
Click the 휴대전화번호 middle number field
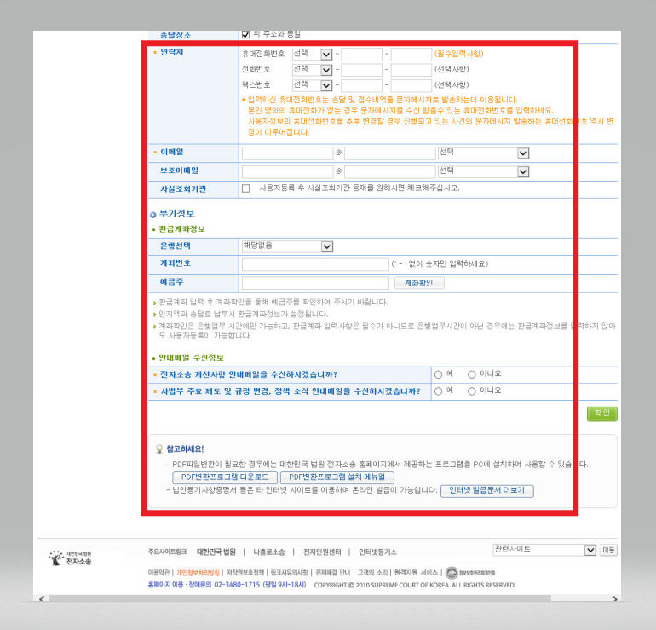[361, 55]
